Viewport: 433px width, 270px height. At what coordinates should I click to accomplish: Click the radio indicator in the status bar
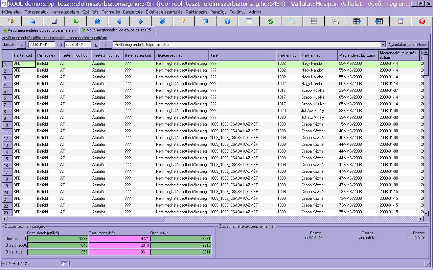click(63, 263)
